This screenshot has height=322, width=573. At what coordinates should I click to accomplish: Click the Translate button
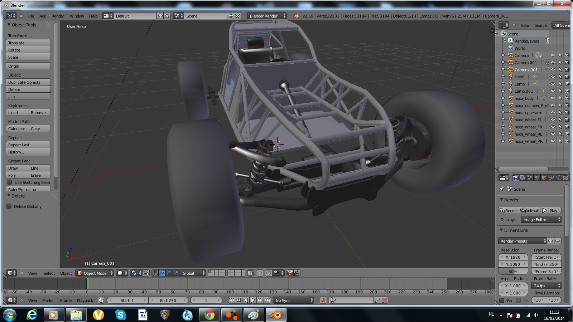point(28,43)
